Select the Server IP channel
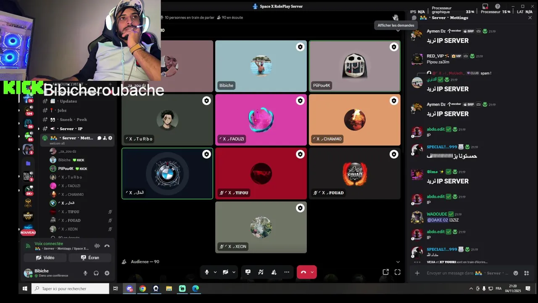The width and height of the screenshot is (538, 303). click(78, 129)
